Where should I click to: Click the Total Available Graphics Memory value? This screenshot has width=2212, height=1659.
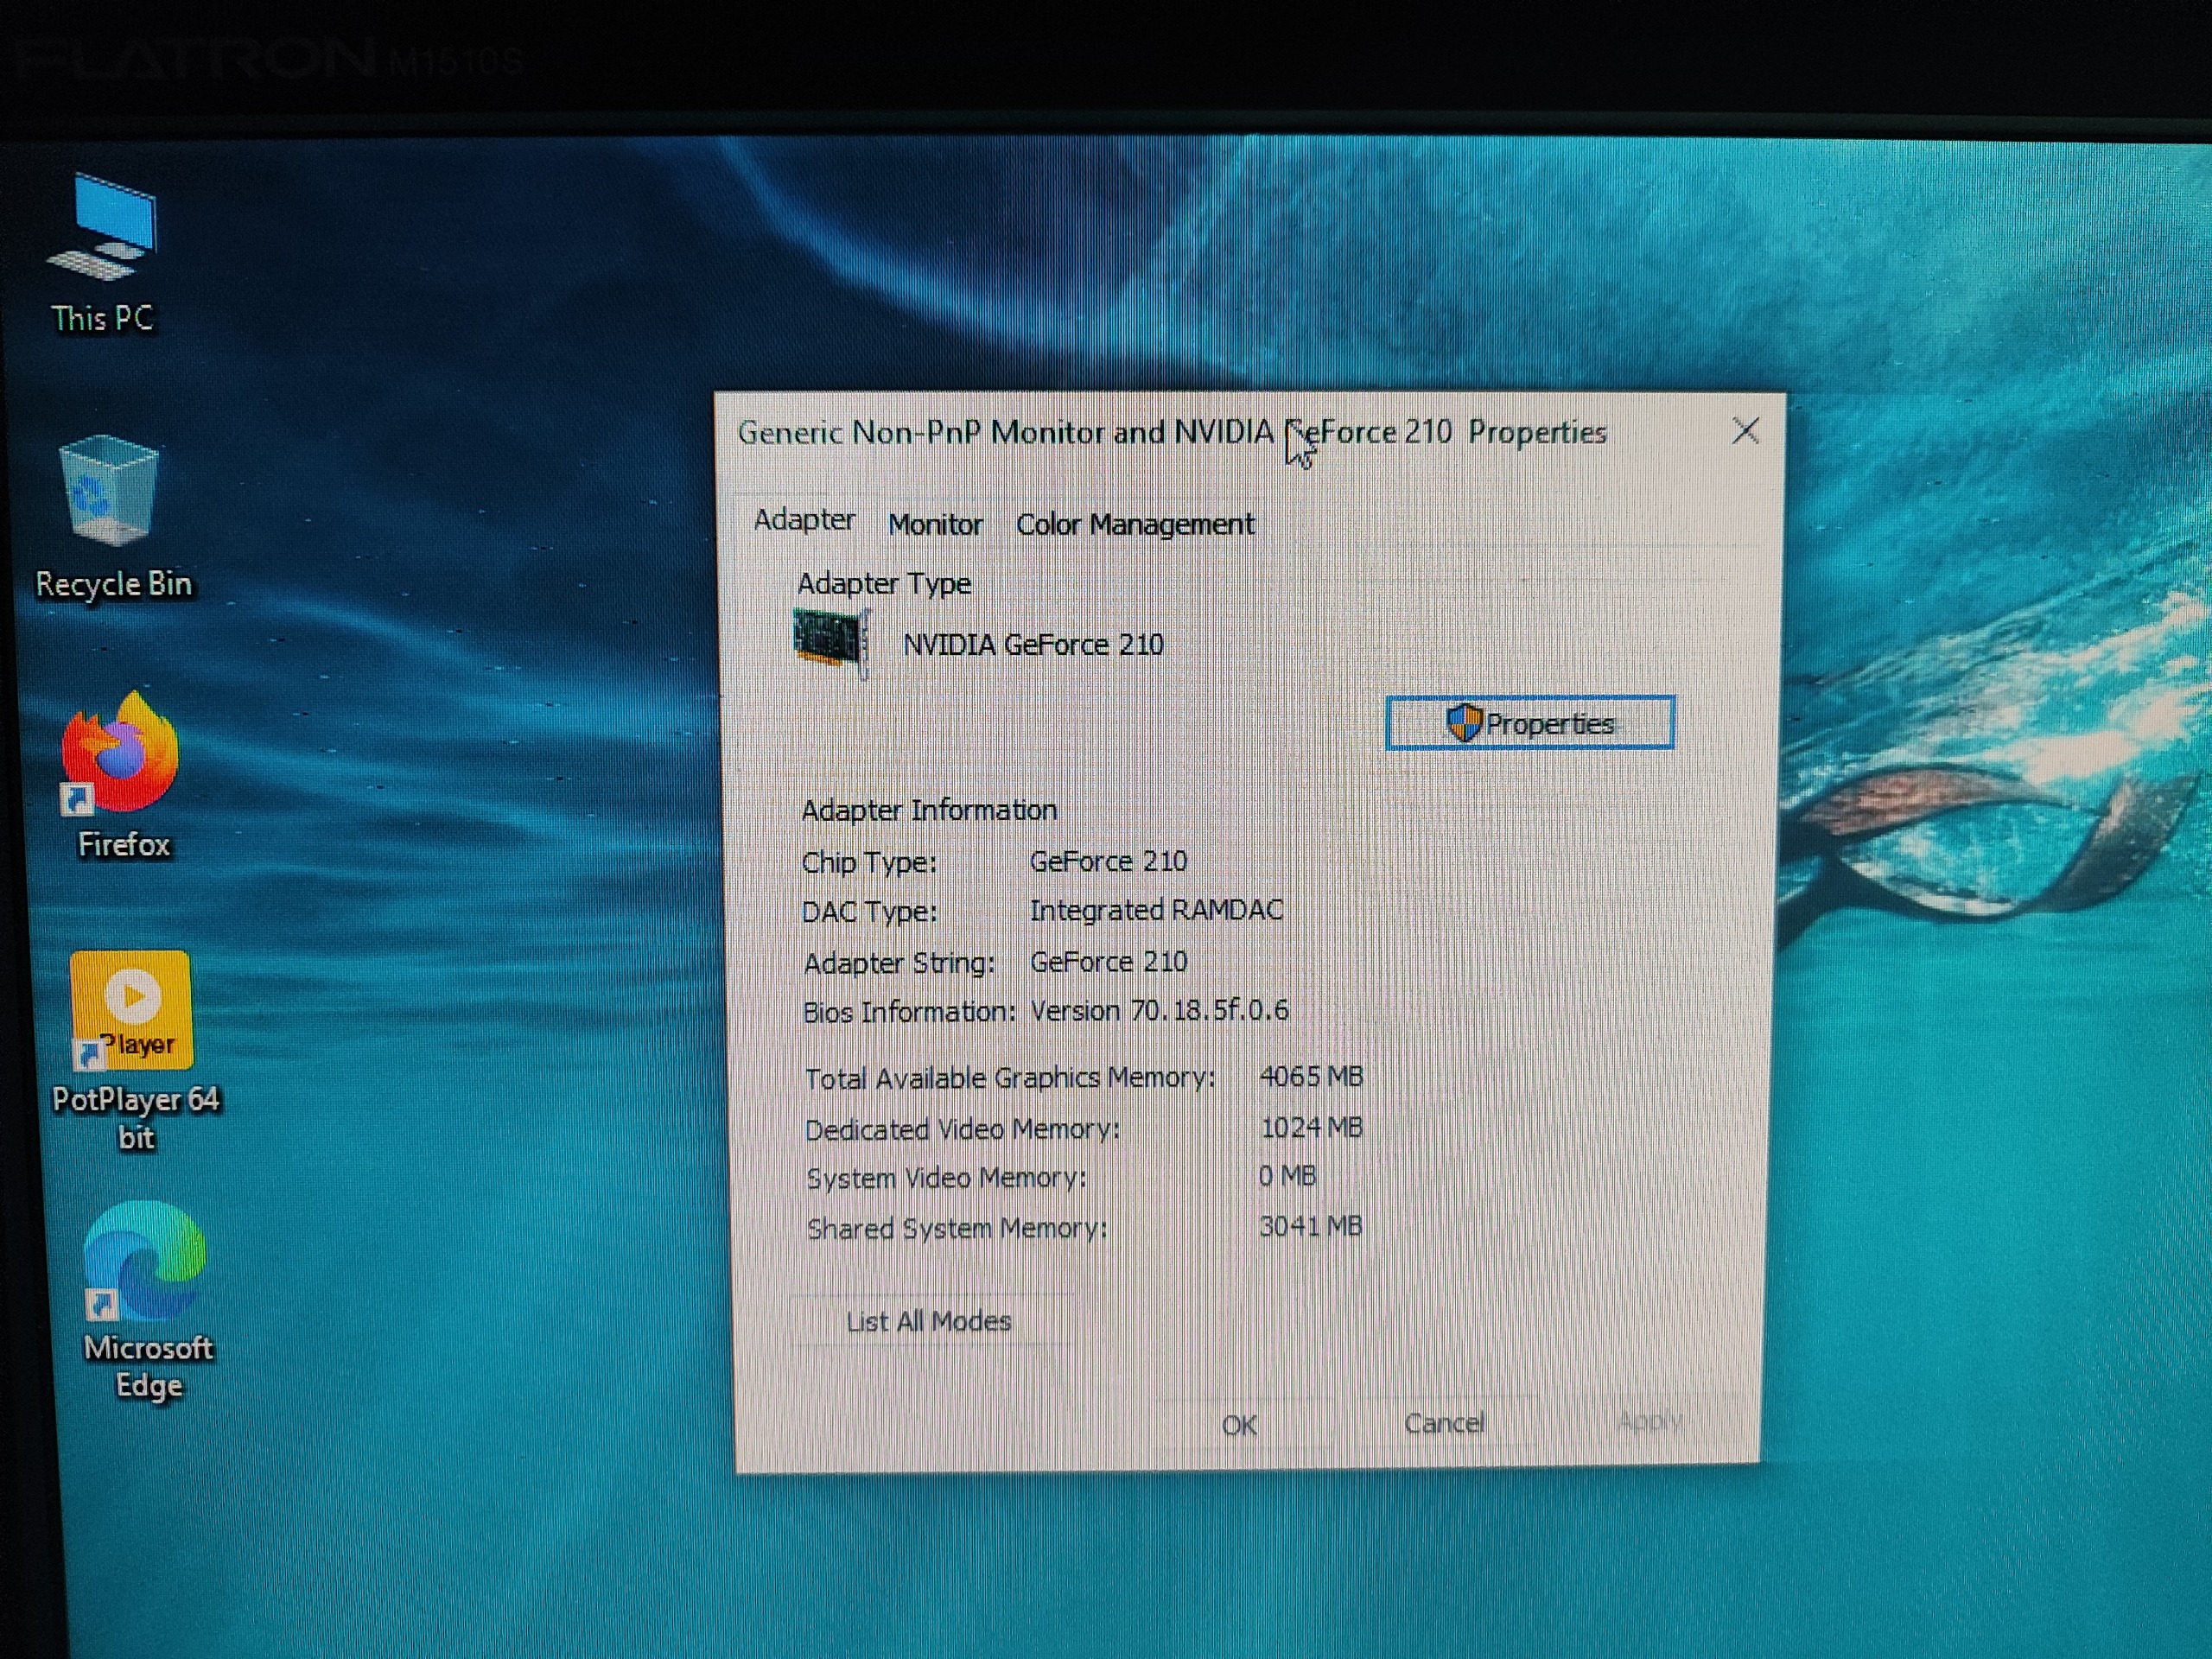pyautogui.click(x=1311, y=1077)
